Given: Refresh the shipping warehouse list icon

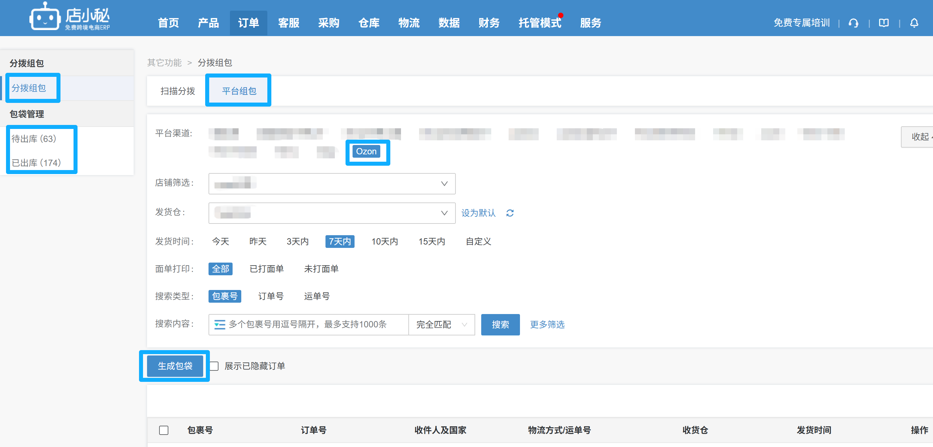Looking at the screenshot, I should [x=510, y=213].
